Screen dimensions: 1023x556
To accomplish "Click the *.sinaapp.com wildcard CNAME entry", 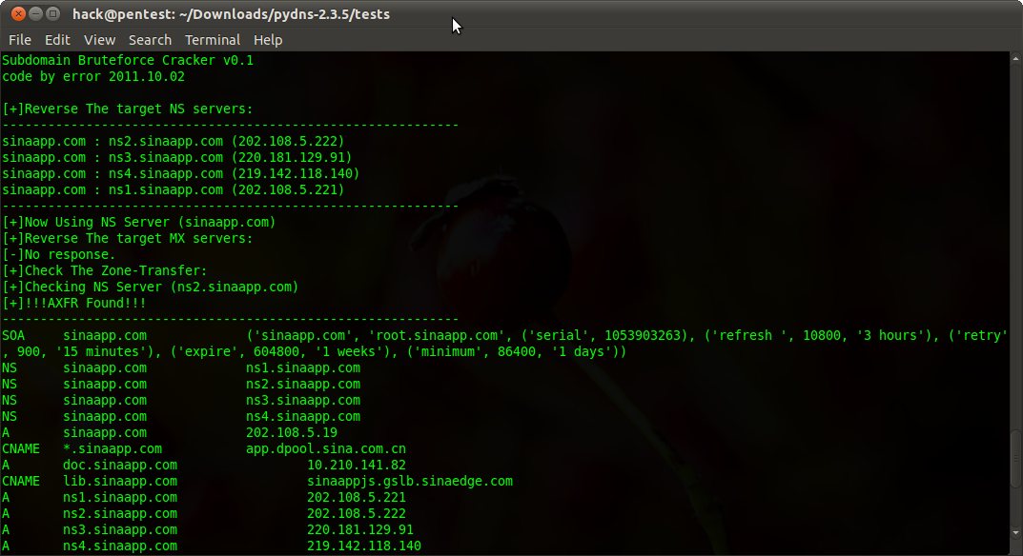I will (x=113, y=448).
